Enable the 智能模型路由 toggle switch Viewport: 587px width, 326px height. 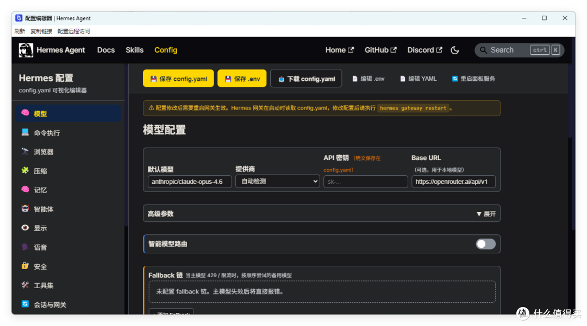click(485, 244)
